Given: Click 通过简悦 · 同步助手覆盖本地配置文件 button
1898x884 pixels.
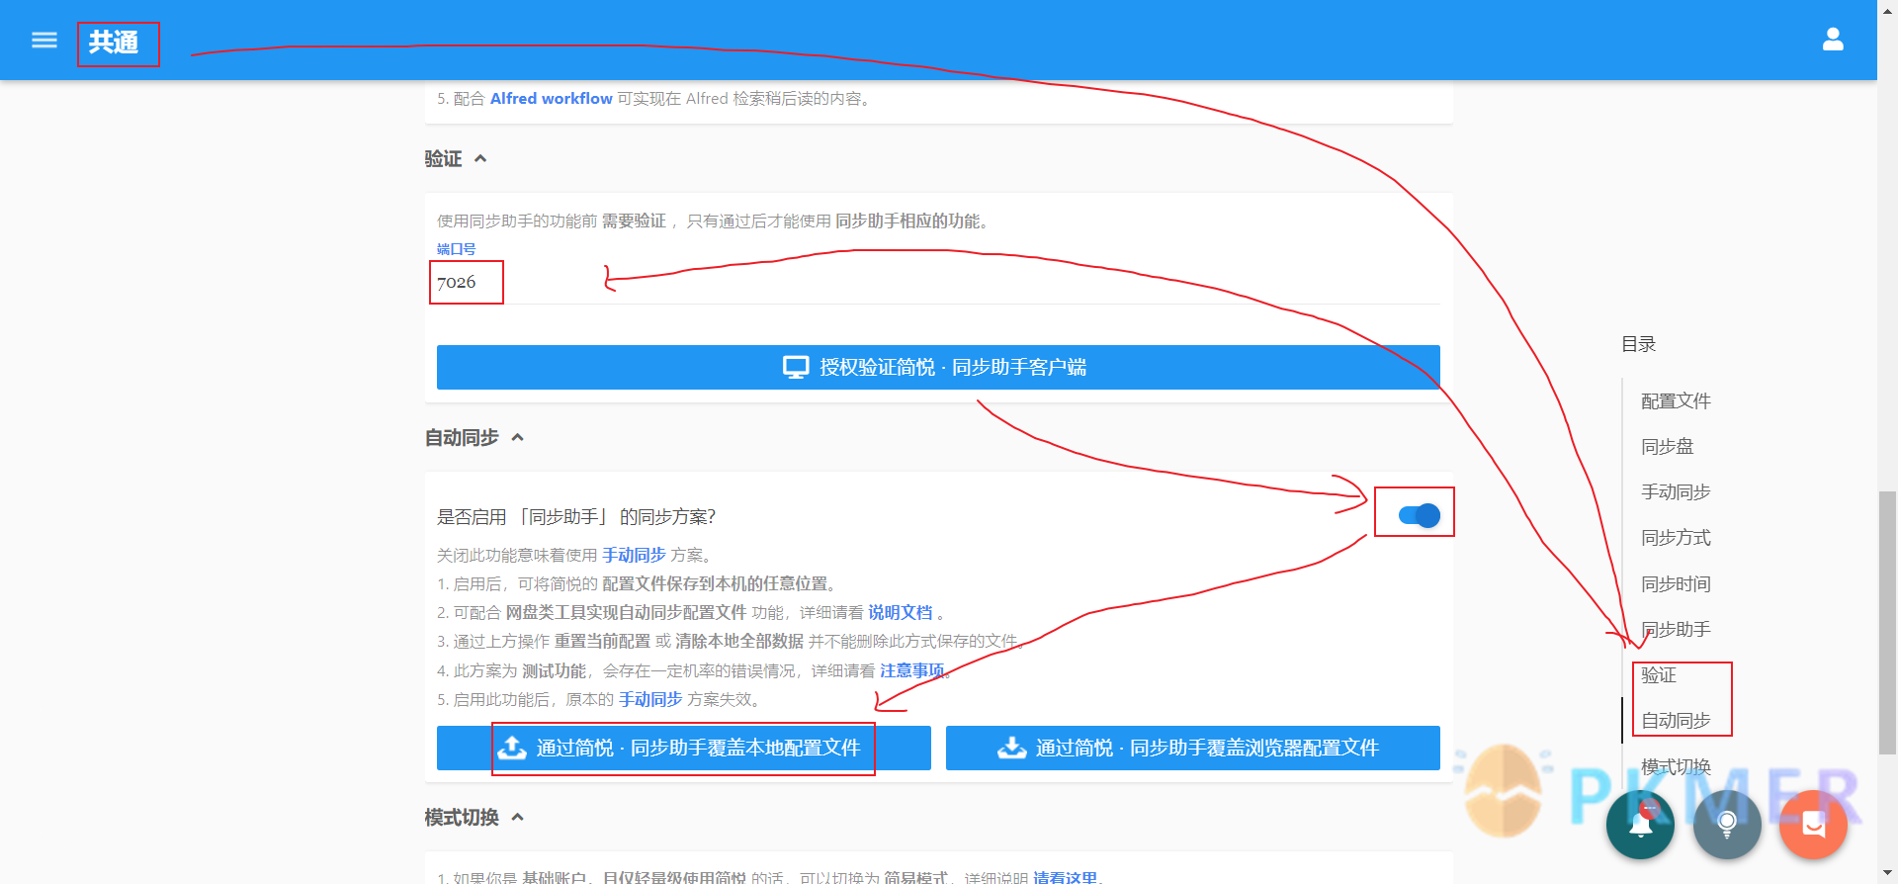Looking at the screenshot, I should pos(683,748).
